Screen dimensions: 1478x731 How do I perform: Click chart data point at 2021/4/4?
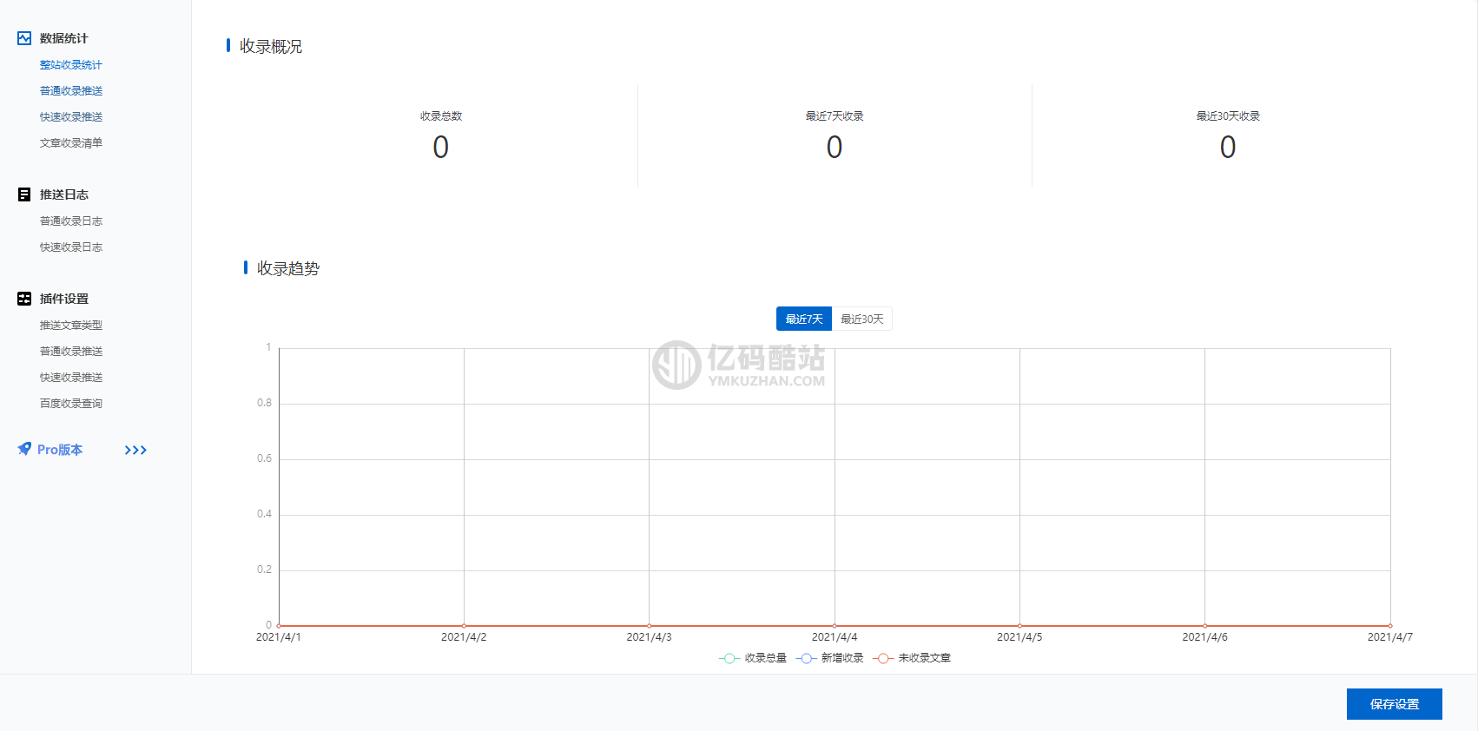coord(835,625)
